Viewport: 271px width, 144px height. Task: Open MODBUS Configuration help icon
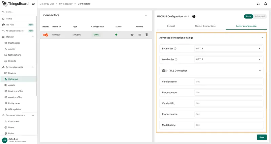coord(194,16)
